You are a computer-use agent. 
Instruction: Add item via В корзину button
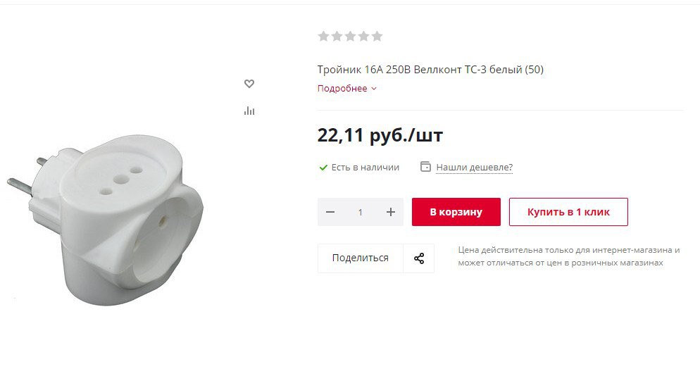click(x=456, y=212)
